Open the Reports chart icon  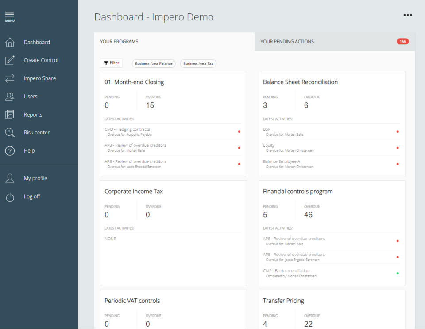10,114
